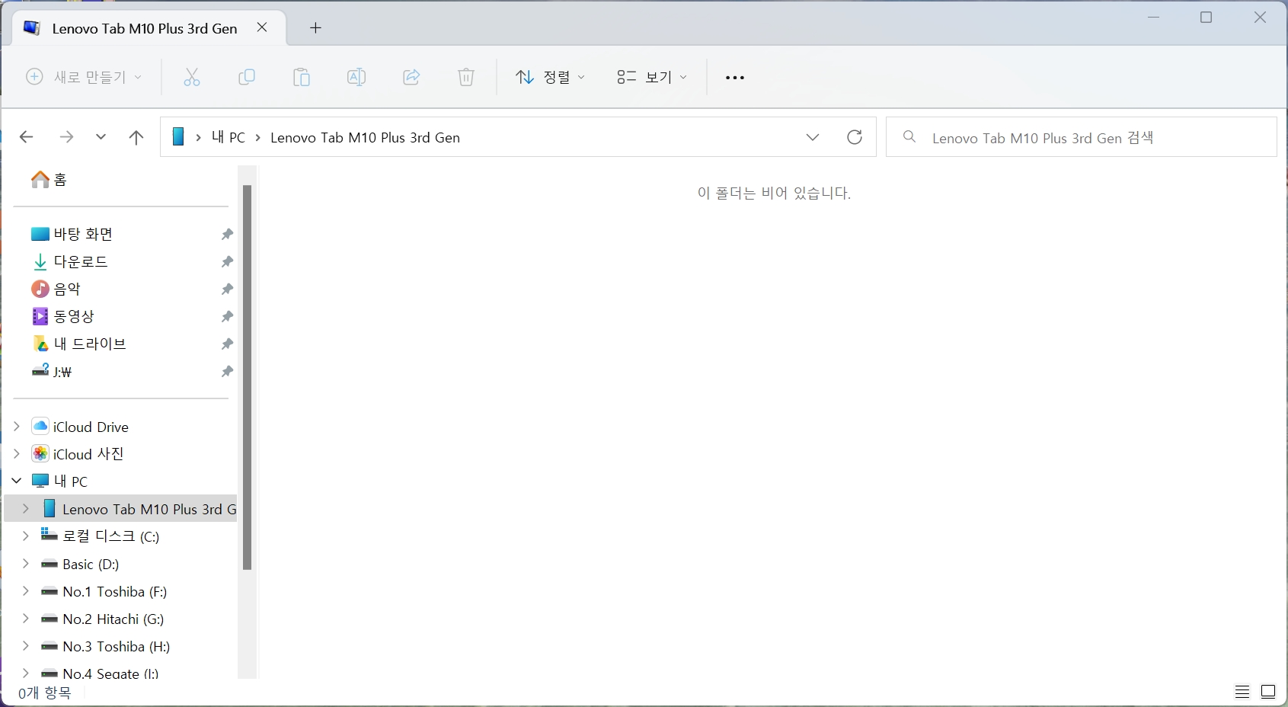Open the 보기 view dropdown
This screenshot has height=707, width=1288.
[x=652, y=77]
